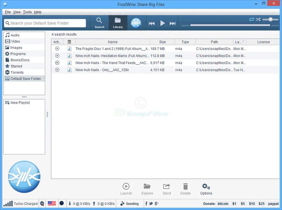Click the Explore folder button
Viewport: 282px width, 210px height.
147,189
